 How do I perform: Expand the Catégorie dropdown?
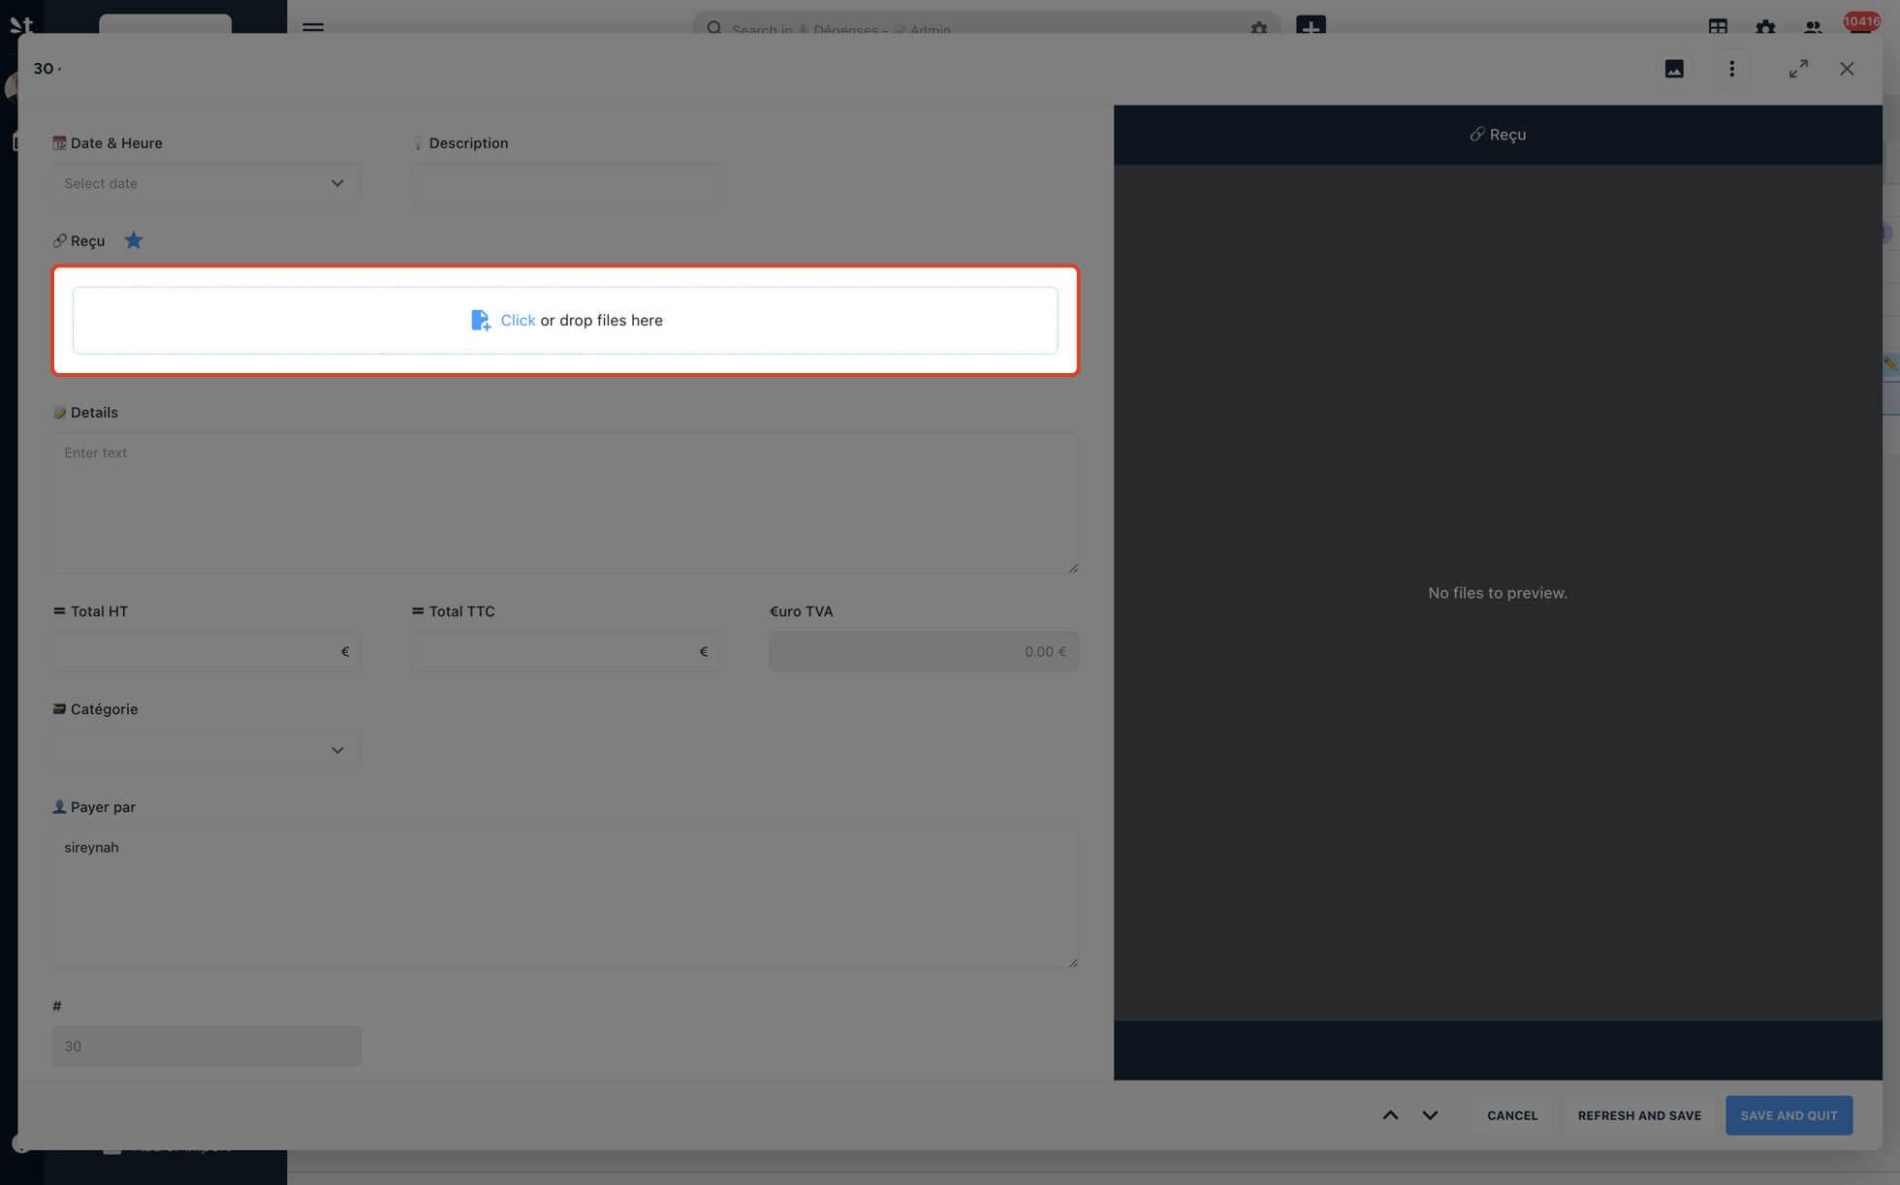coord(206,750)
